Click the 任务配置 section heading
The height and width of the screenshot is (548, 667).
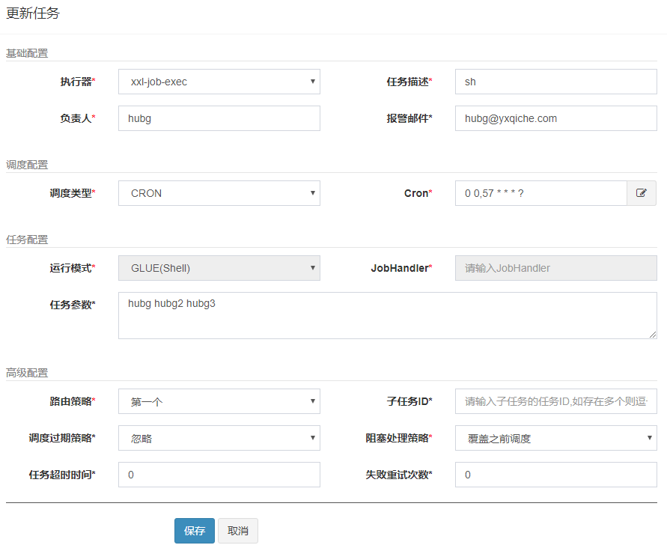27,240
